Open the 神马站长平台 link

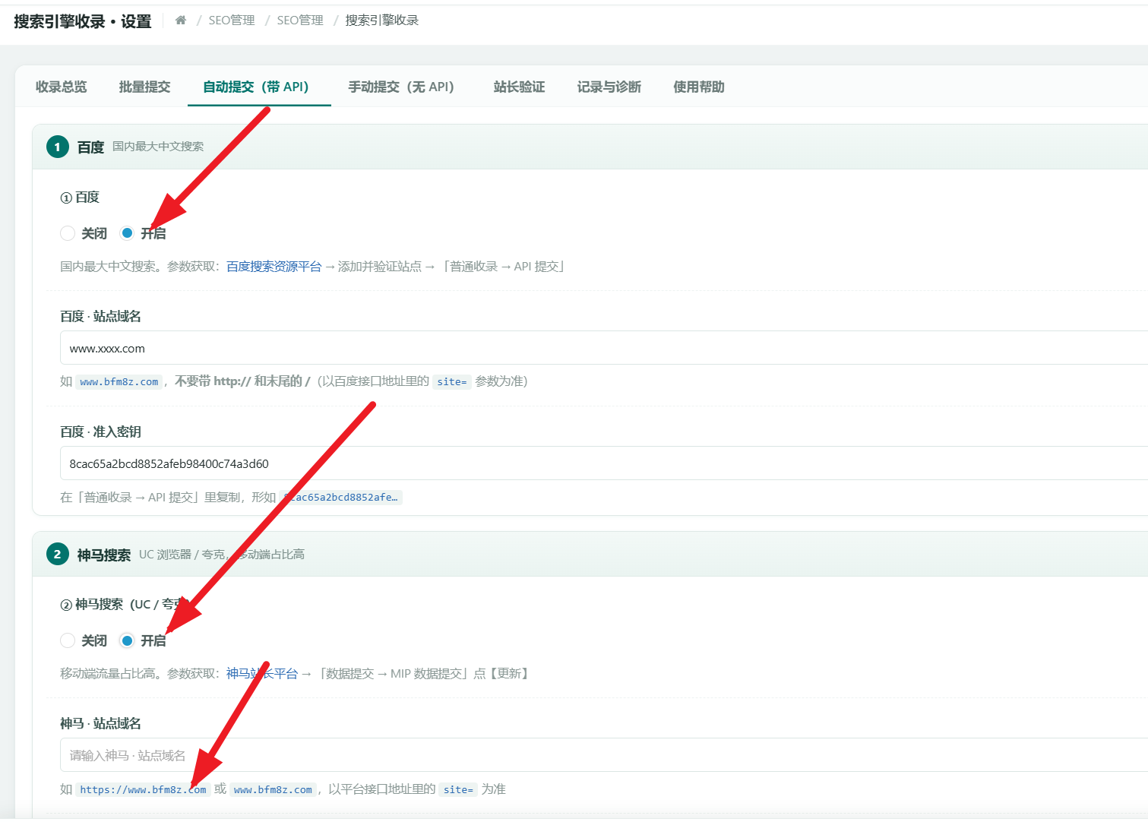pyautogui.click(x=262, y=673)
